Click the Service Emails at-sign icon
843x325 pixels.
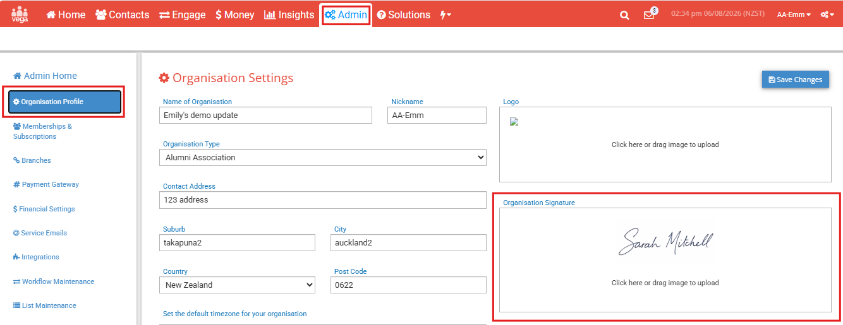[16, 233]
